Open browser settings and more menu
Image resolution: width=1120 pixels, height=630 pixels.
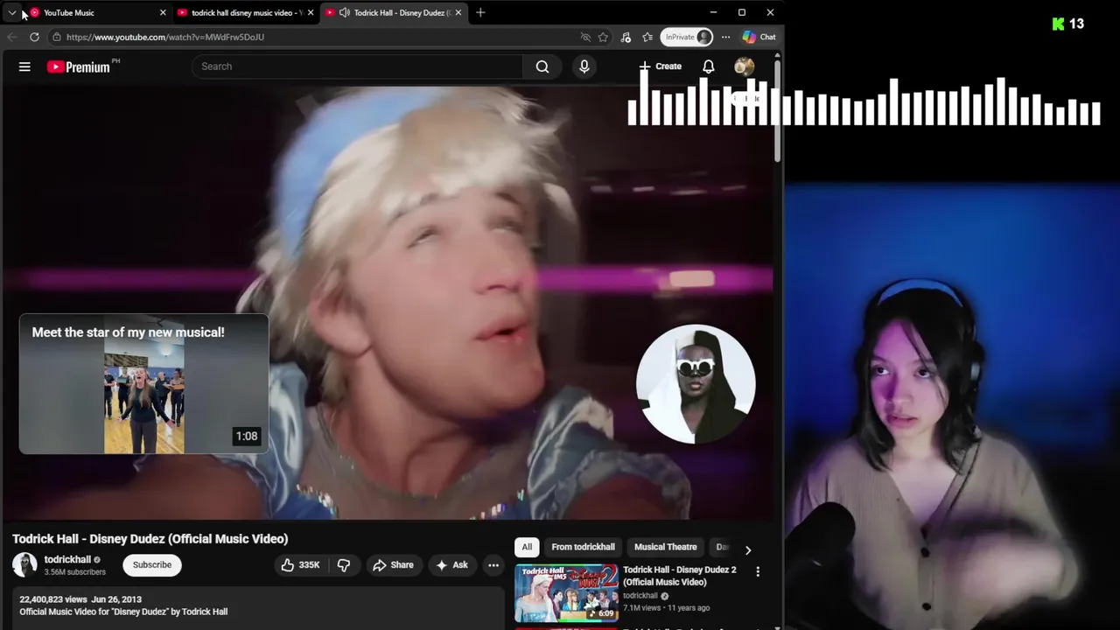[725, 37]
